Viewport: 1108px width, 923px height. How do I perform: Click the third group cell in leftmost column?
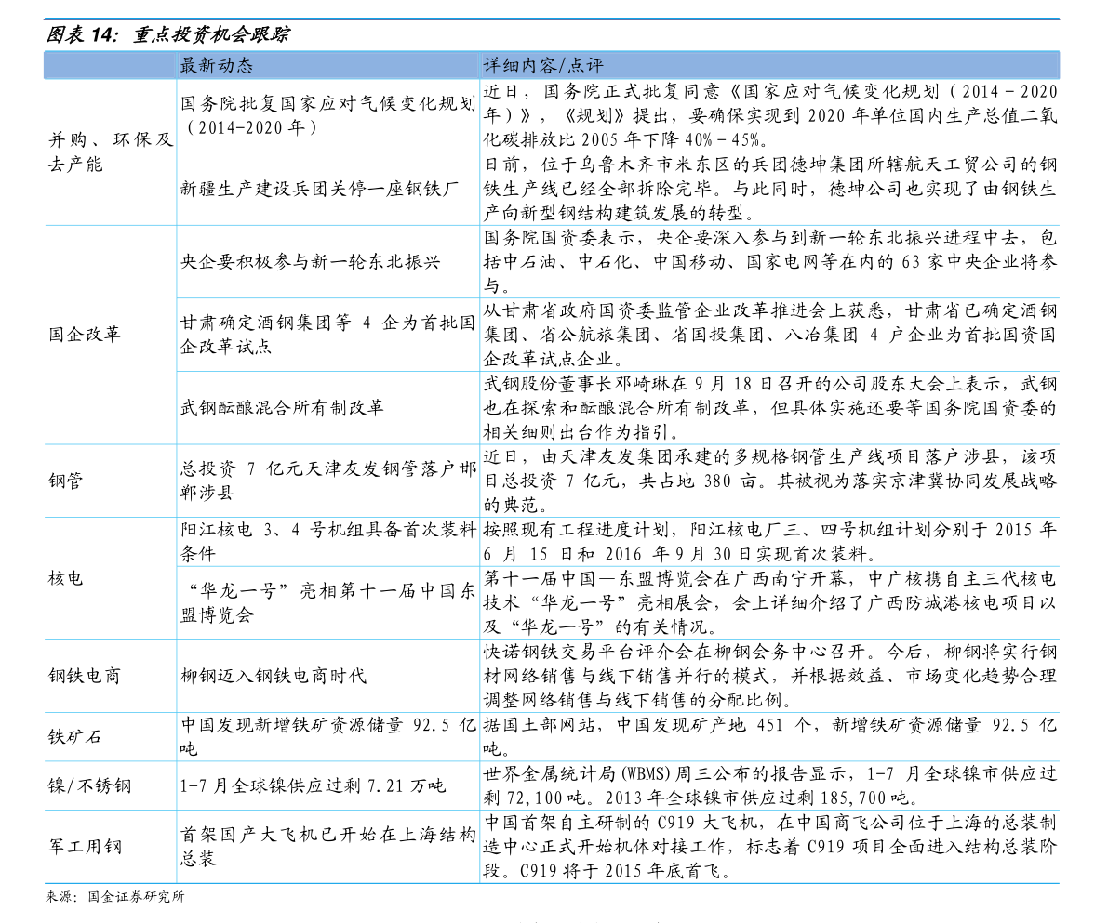tap(110, 481)
